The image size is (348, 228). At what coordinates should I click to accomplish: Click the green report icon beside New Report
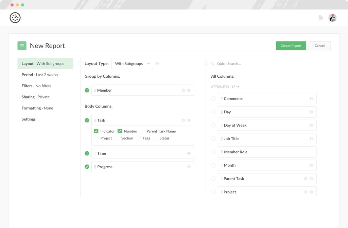point(22,45)
